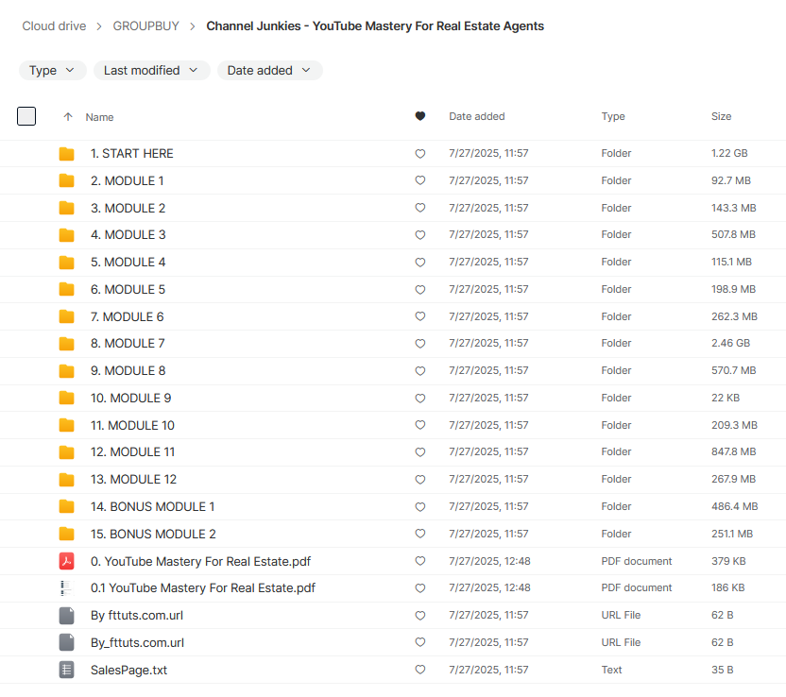Click the filled heart favorites column header
The height and width of the screenshot is (697, 786).
tap(420, 116)
